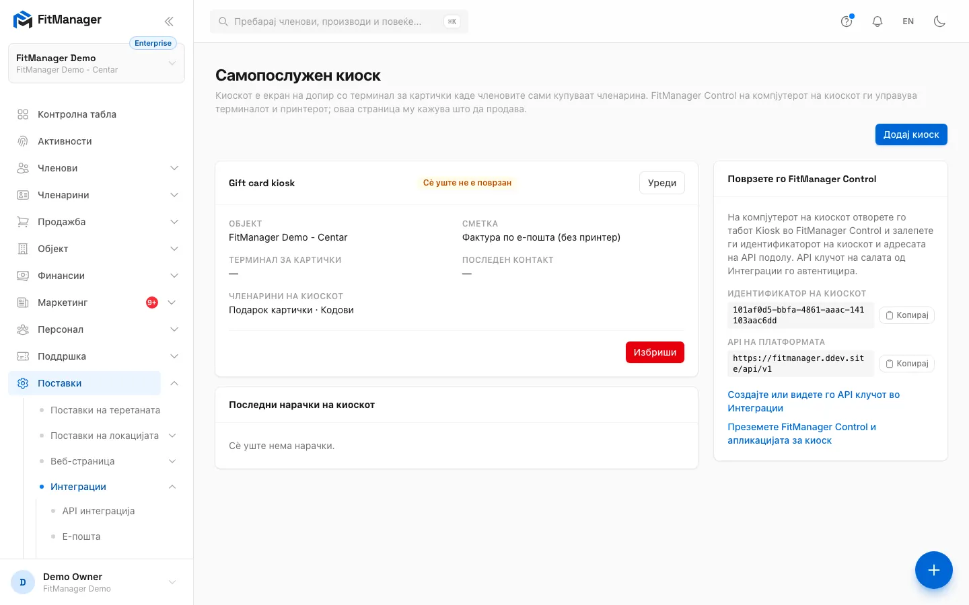Click Уреди on Gift card kiosk

coord(662,183)
